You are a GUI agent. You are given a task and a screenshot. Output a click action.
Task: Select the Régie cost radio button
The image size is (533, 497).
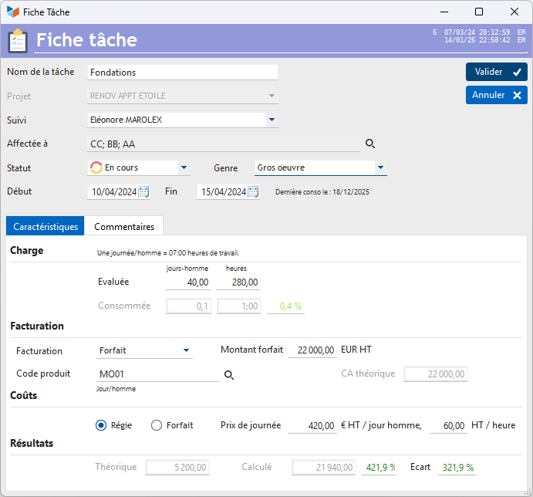pyautogui.click(x=101, y=425)
